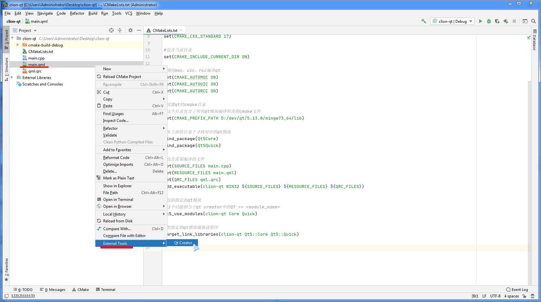
Task: Select Reload from Disk
Action: click(131, 221)
